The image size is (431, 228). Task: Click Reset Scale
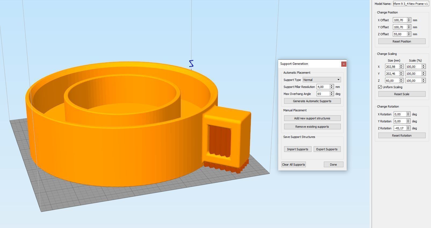coord(402,94)
